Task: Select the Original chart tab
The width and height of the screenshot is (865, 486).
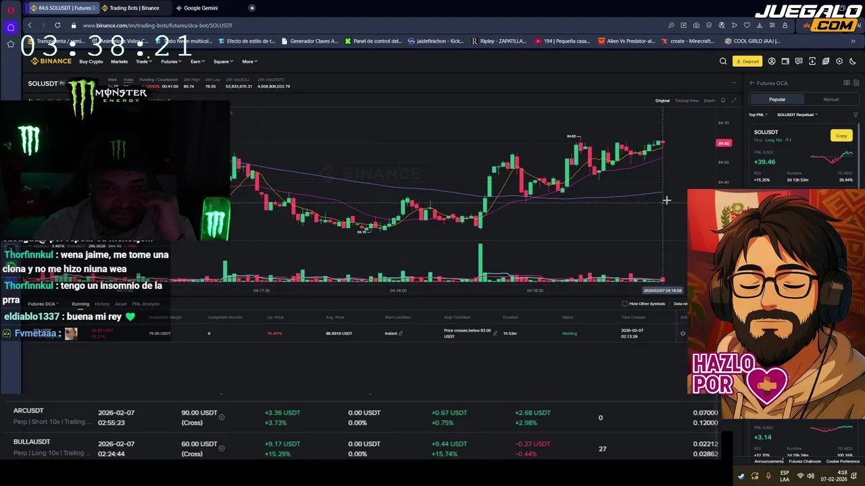Action: point(662,101)
